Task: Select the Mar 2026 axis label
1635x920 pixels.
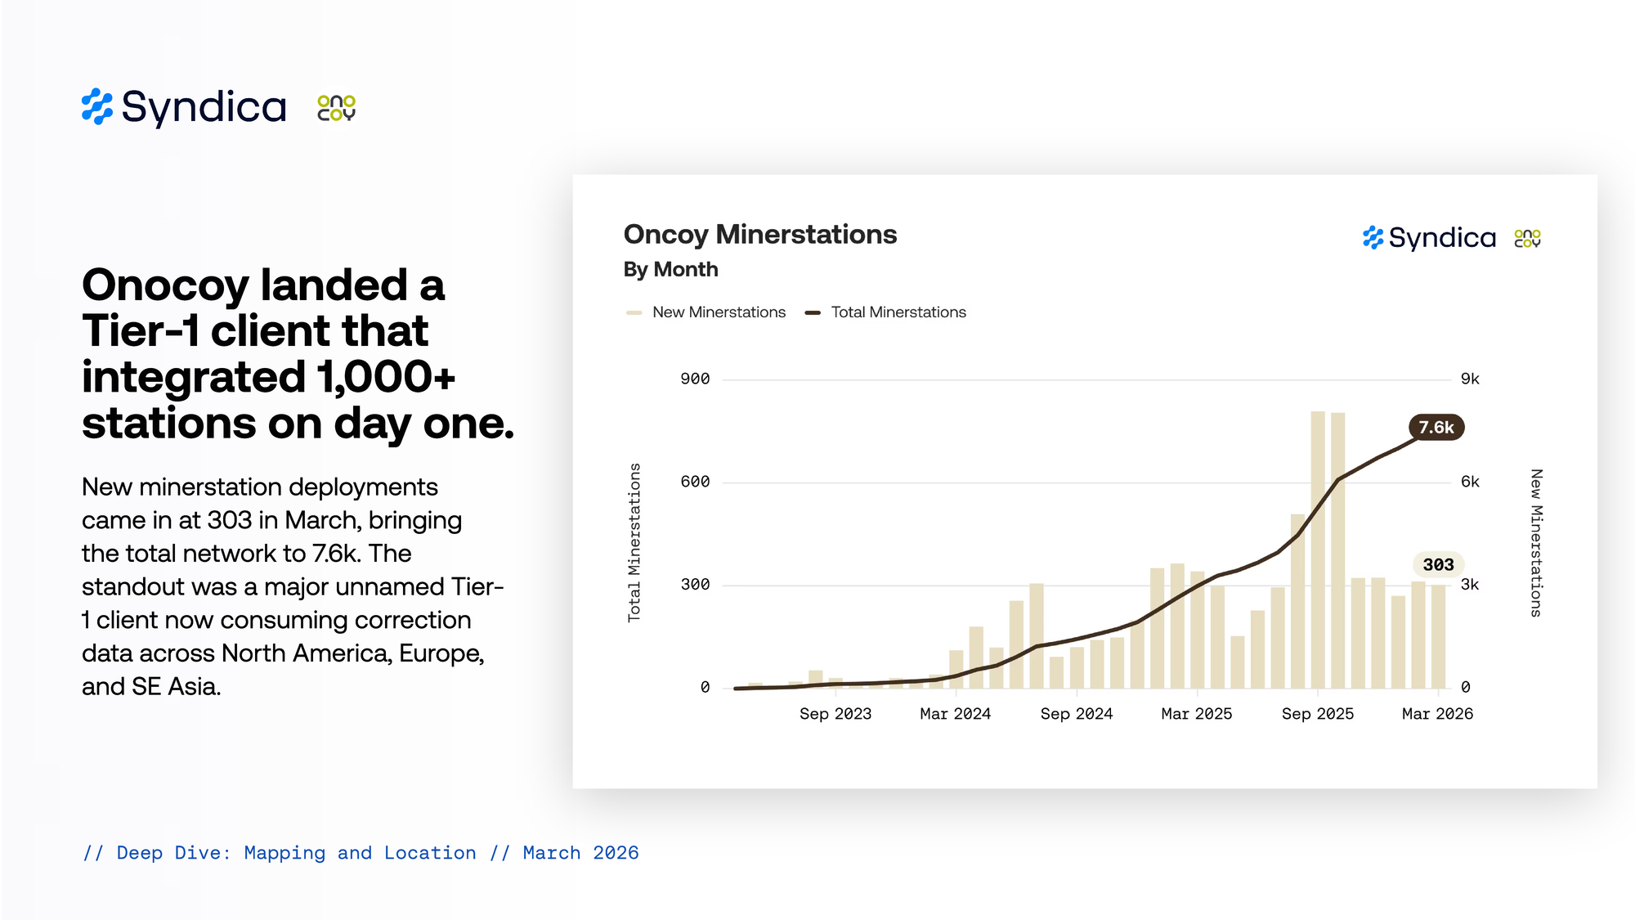Action: click(x=1437, y=714)
